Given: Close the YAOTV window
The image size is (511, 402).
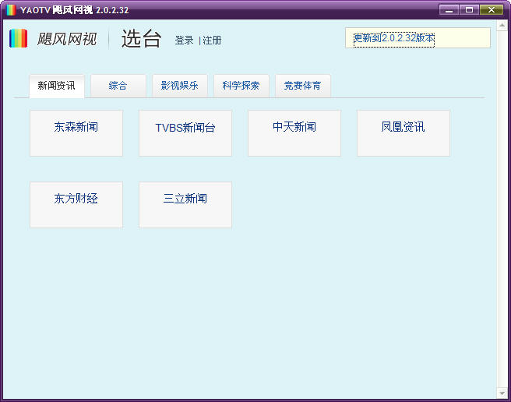Looking at the screenshot, I should (491, 10).
